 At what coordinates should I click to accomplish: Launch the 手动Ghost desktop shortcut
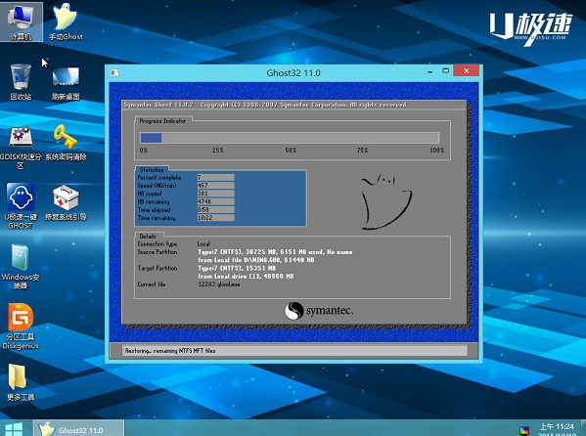click(x=66, y=22)
